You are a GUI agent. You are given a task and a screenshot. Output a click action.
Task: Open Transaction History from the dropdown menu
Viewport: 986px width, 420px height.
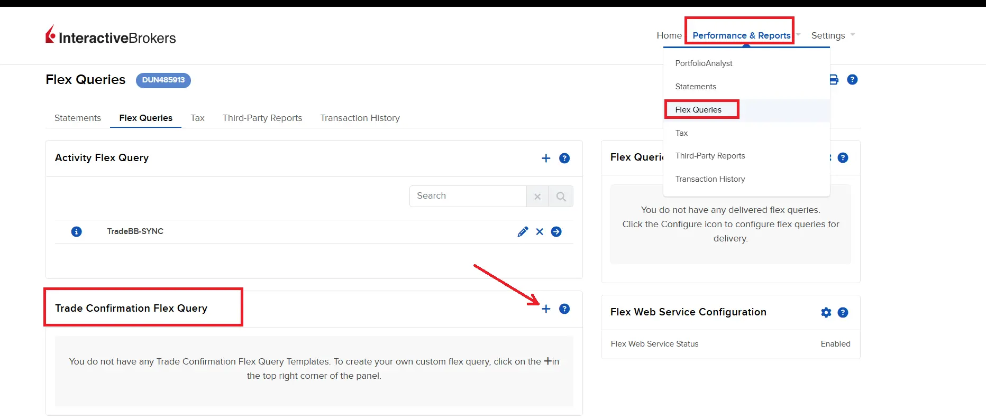coord(710,179)
